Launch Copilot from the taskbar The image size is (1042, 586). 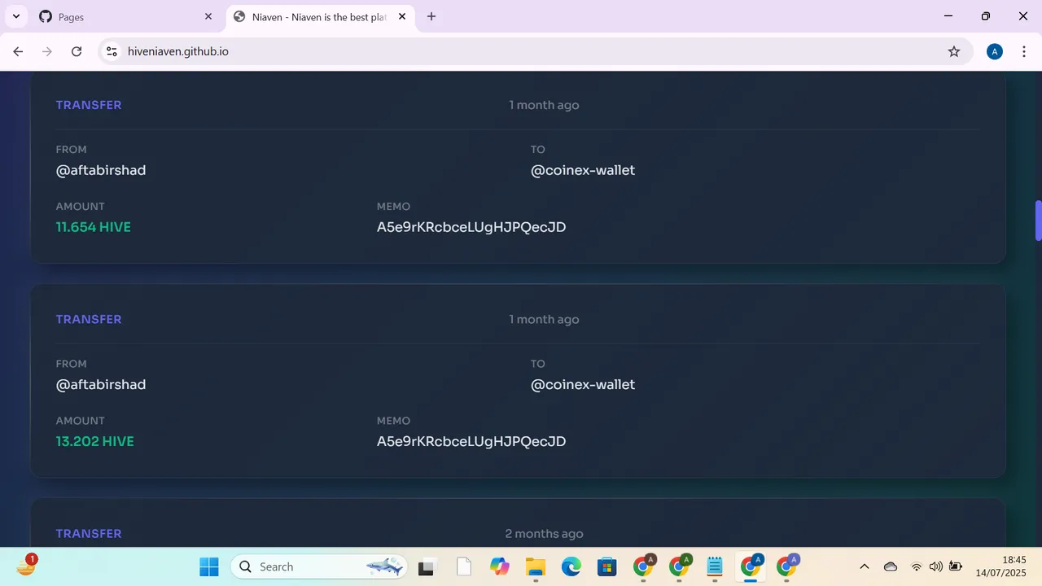(x=499, y=566)
